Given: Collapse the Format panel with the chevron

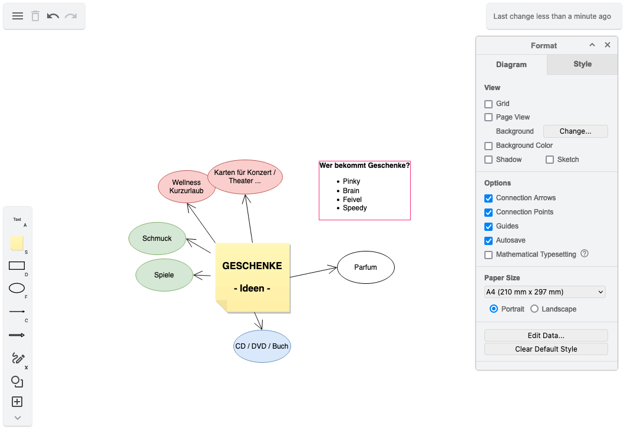Looking at the screenshot, I should [592, 45].
